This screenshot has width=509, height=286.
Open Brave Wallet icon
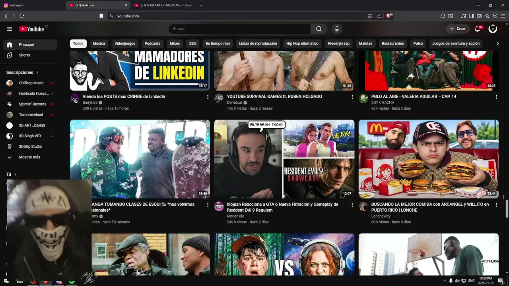[479, 16]
